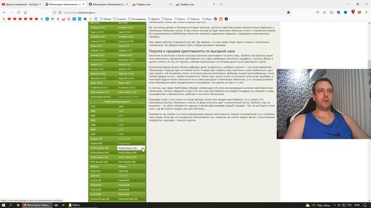Image resolution: width=371 pixels, height=208 pixels.
Task: Click the Покупка и продажа криптовалюты heading
Action: coord(192,51)
